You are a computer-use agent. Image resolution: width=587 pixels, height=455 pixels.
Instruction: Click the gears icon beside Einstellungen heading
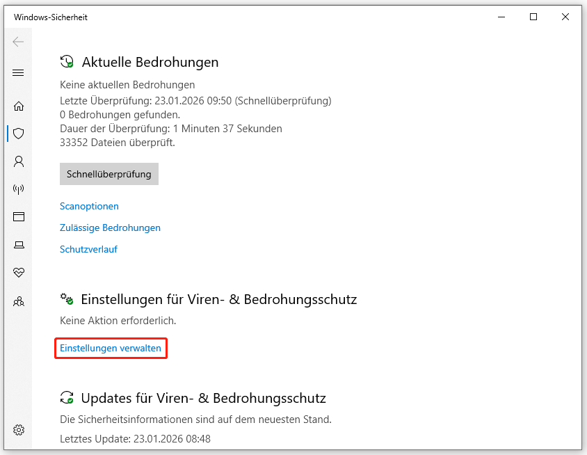point(67,299)
